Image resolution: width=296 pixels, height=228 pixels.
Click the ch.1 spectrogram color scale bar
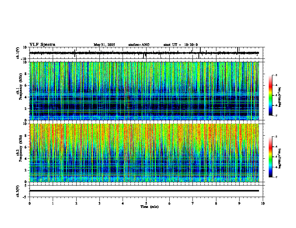(271, 95)
